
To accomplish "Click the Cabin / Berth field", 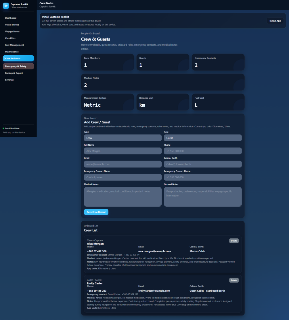I will click(203, 164).
